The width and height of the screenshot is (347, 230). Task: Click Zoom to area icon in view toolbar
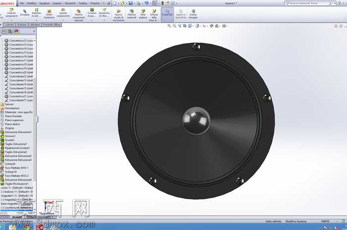tap(174, 26)
